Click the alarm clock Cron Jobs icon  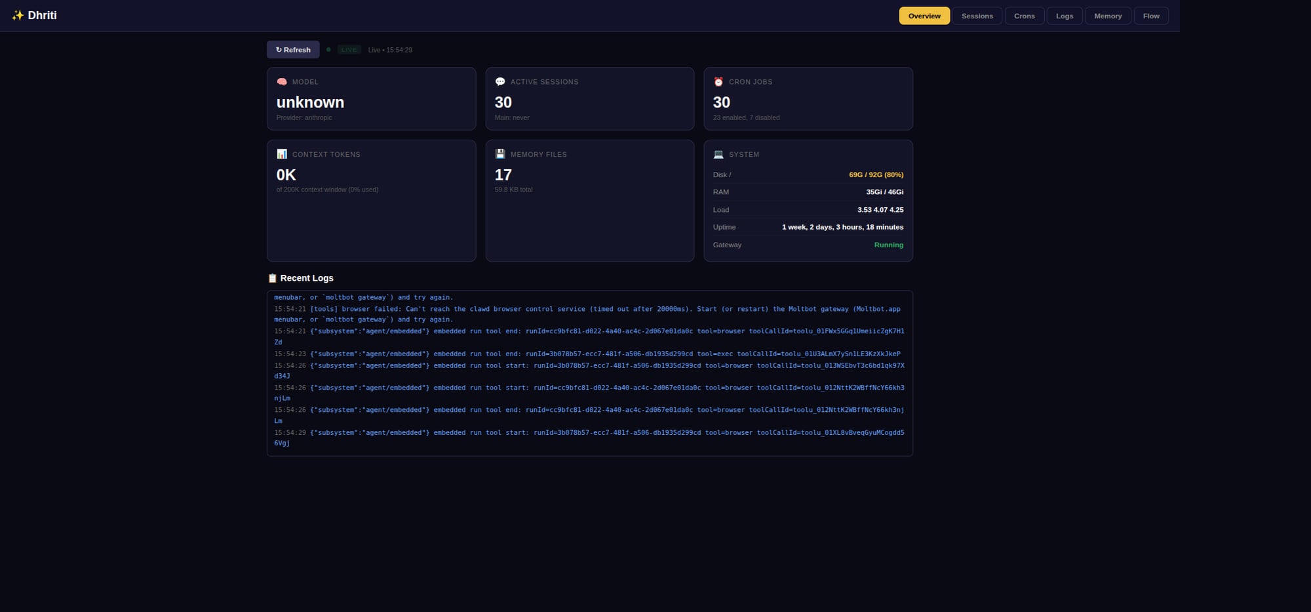(718, 82)
